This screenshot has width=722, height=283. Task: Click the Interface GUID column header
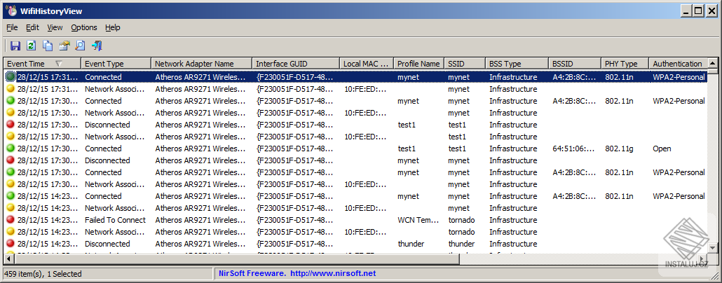296,64
